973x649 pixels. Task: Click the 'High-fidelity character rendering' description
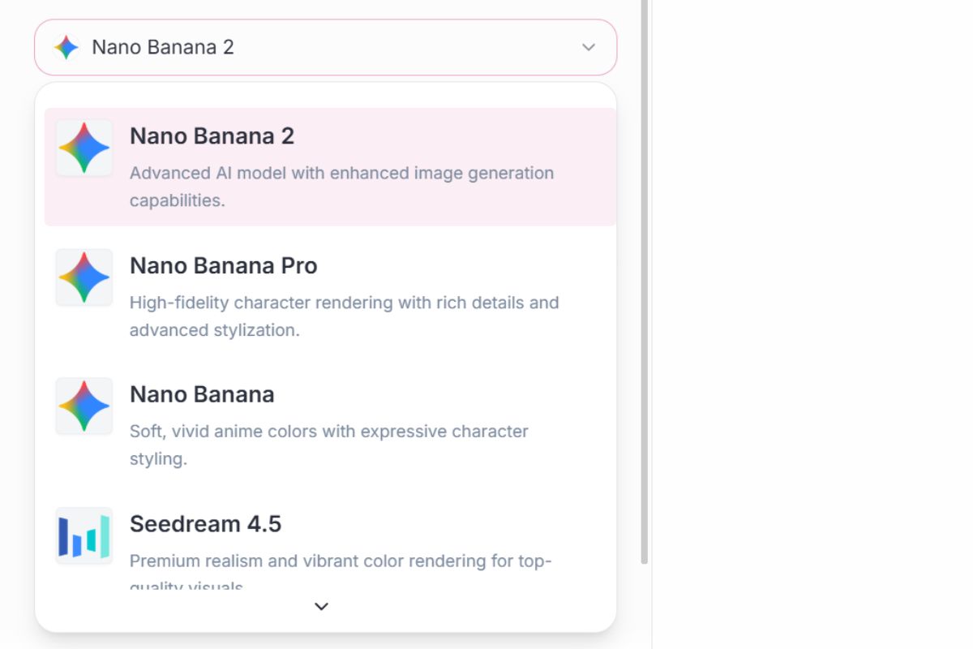344,316
